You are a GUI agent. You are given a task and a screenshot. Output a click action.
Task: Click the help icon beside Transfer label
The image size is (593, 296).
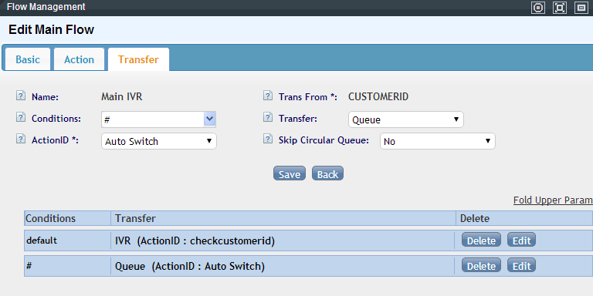pos(268,117)
